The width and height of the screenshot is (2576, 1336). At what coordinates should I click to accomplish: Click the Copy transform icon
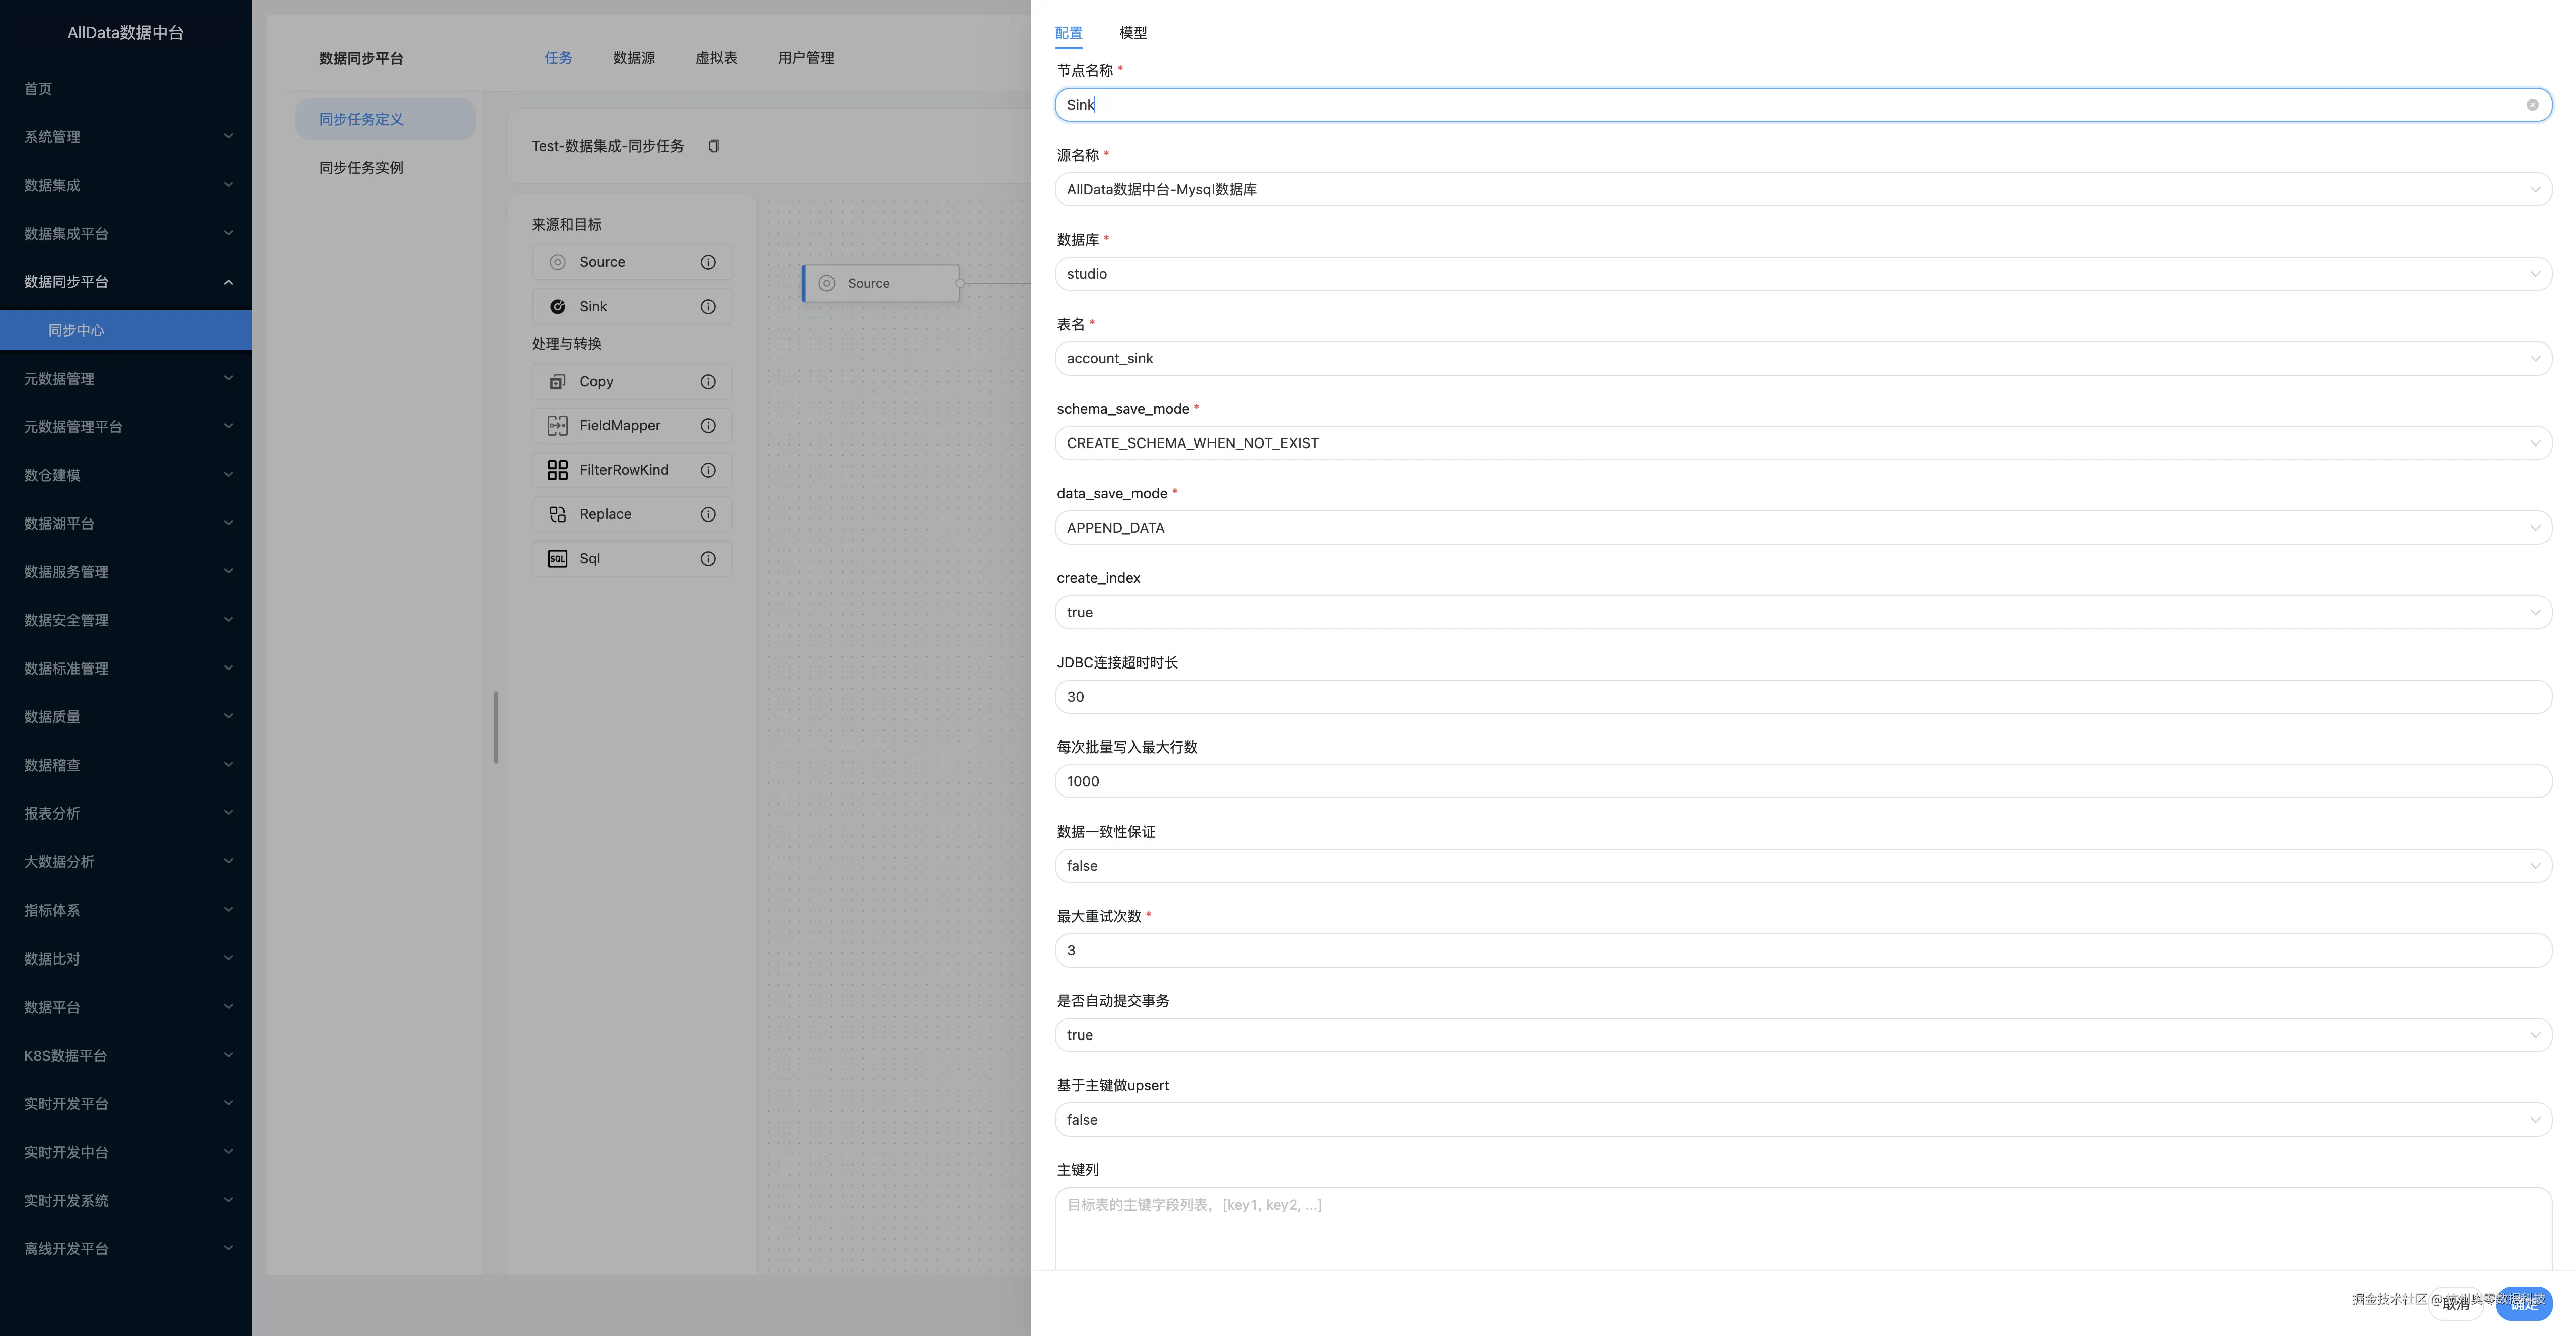click(557, 381)
